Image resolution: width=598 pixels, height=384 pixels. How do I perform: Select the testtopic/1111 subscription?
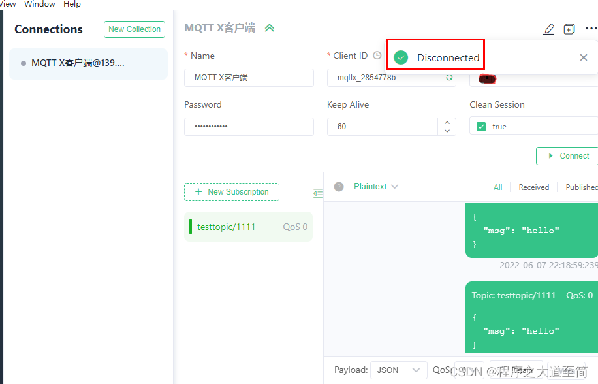[248, 227]
